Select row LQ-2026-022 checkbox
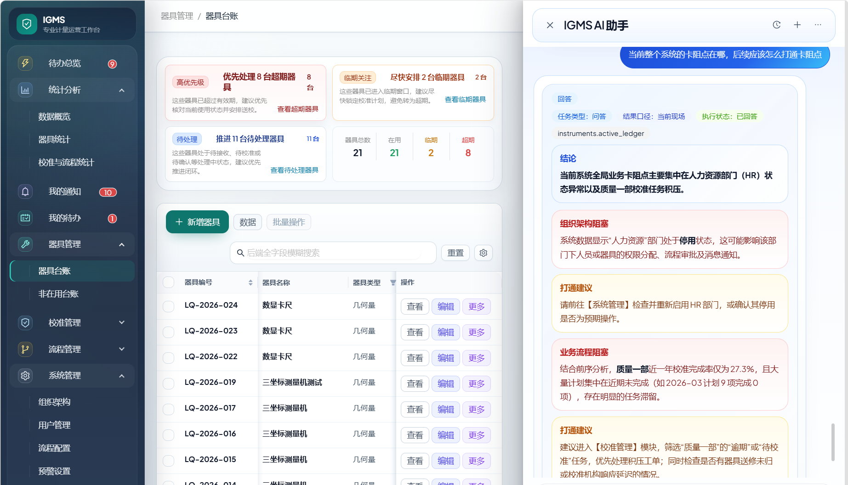848x485 pixels. pos(169,358)
